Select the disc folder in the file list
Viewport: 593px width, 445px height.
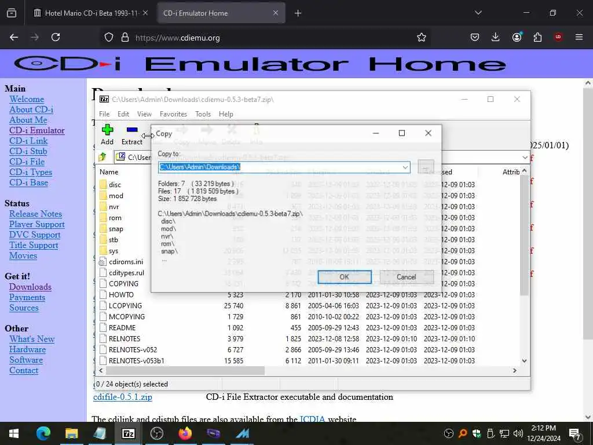tap(115, 185)
